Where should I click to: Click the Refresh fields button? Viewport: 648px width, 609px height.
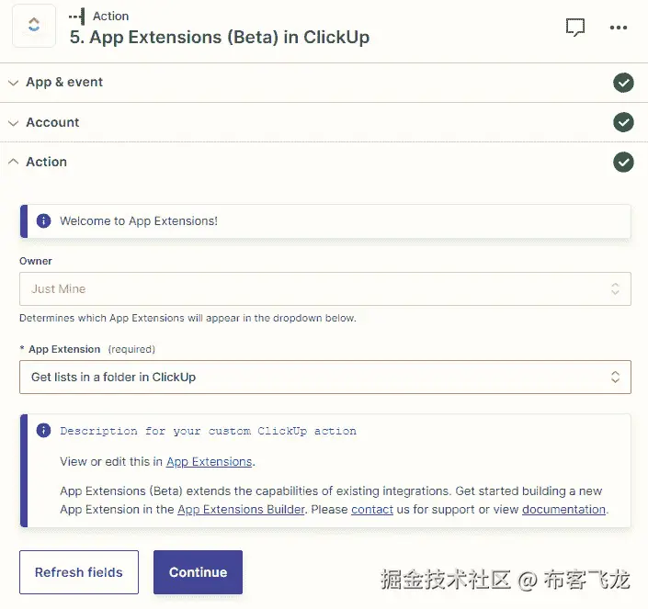tap(79, 572)
